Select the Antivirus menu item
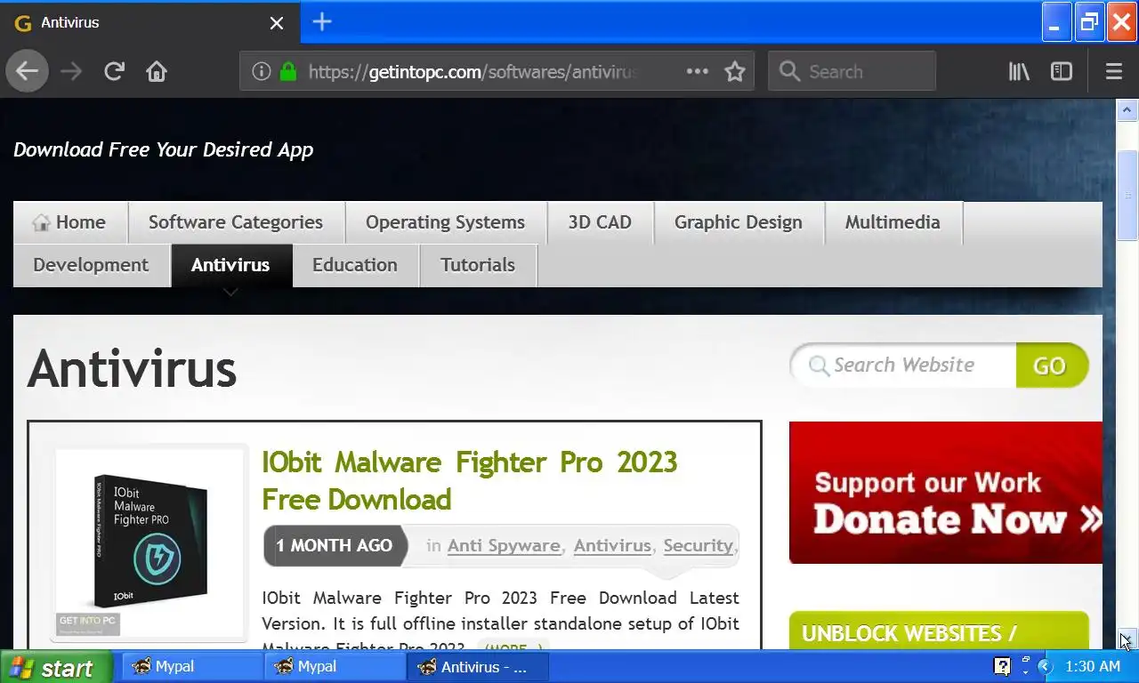Viewport: 1139px width, 683px height. pos(230,265)
